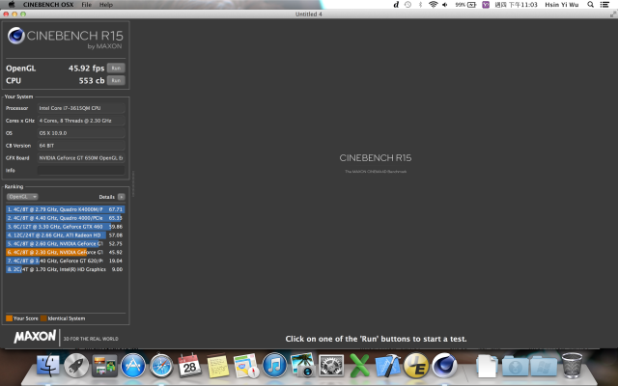
Task: Open the Help menu
Action: coord(105,4)
